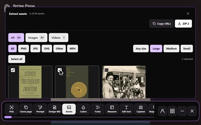Open the yellow spiral book cover thumbnail
The image size is (201, 125).
77,82
